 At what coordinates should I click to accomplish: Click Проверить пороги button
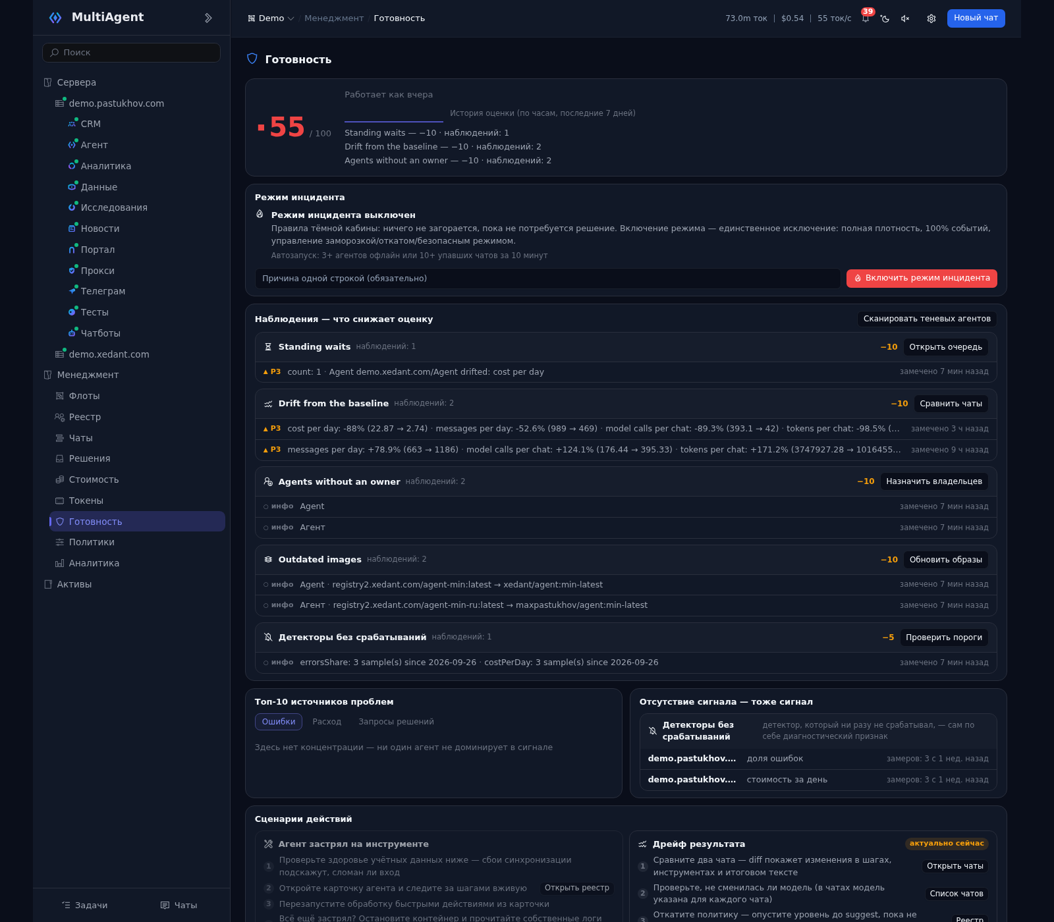944,637
